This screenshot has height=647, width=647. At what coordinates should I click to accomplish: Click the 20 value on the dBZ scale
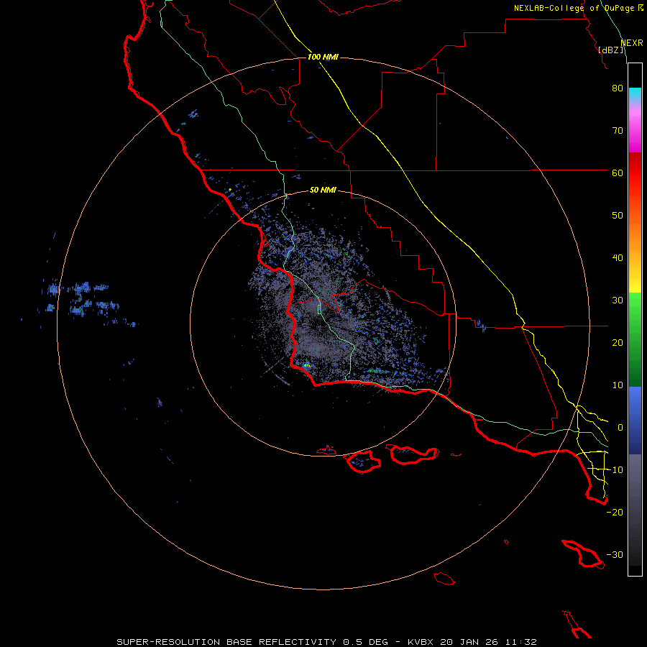618,343
